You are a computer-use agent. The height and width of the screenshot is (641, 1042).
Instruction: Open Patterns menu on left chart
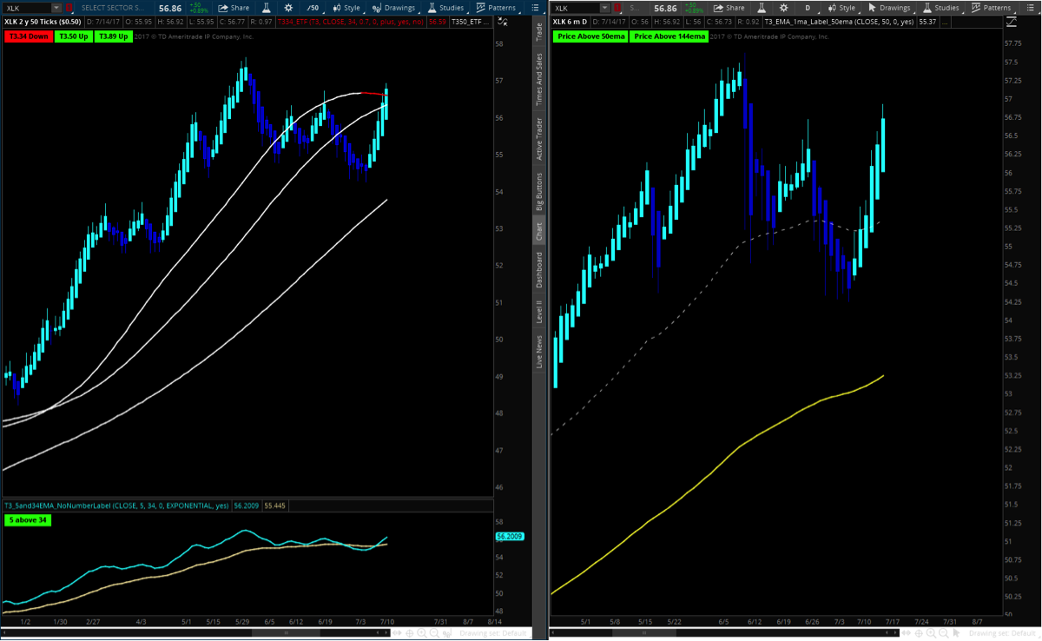[x=496, y=8]
